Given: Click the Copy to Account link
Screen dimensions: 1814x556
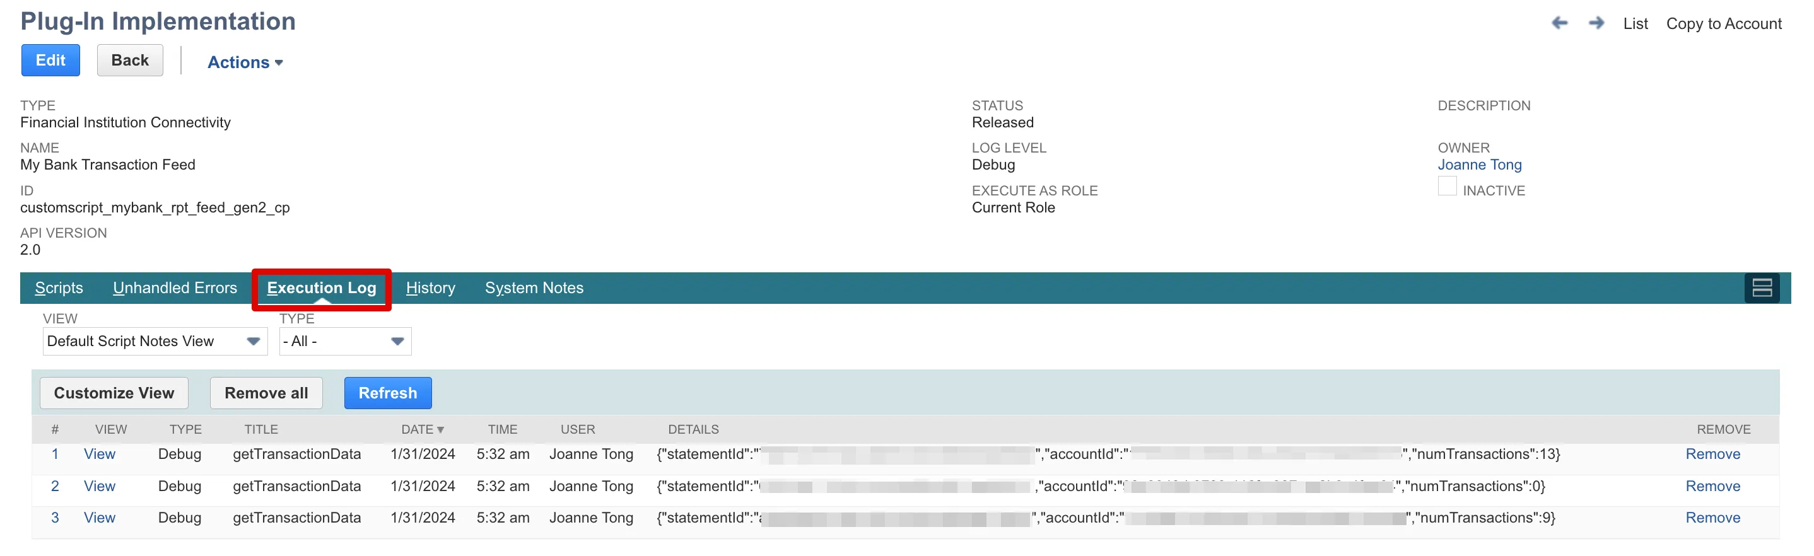Looking at the screenshot, I should pos(1723,24).
